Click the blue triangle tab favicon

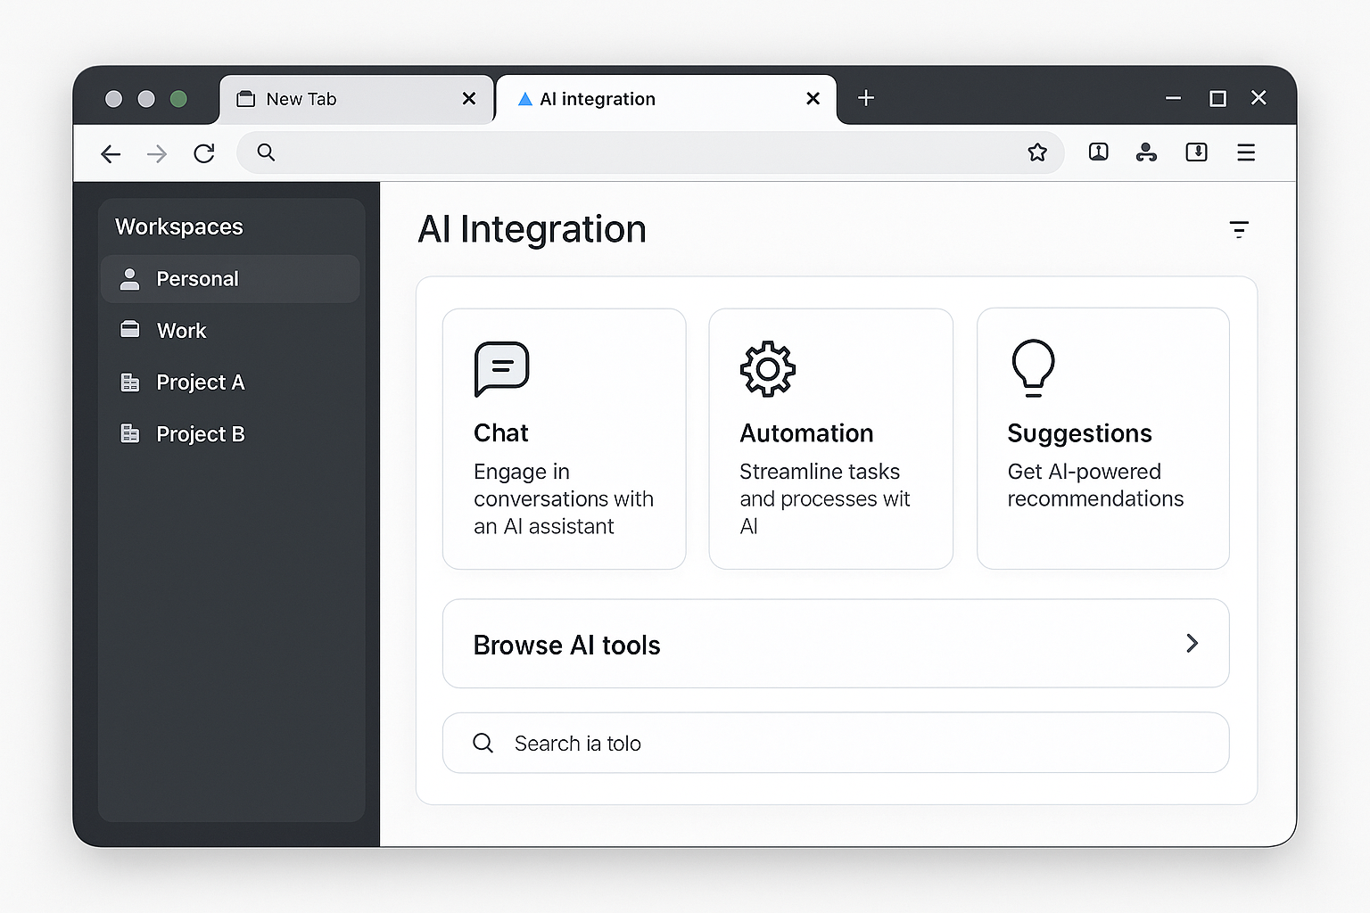tap(525, 99)
